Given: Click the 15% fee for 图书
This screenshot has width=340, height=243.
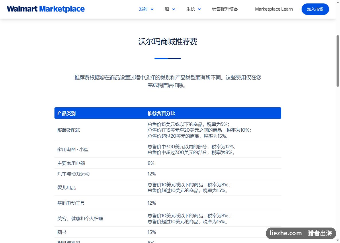Looking at the screenshot, I should click(x=152, y=232).
